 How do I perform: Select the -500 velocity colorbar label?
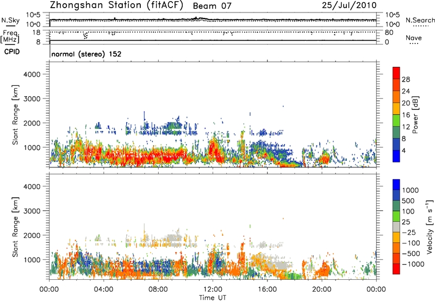tap(411, 254)
